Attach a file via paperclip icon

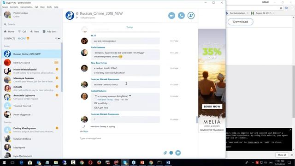pyautogui.click(x=165, y=153)
